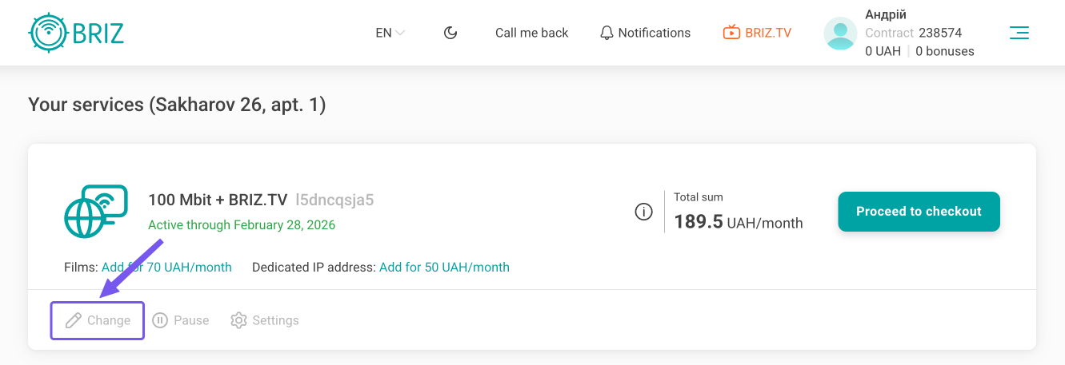Click Change with pencil icon

(x=98, y=320)
